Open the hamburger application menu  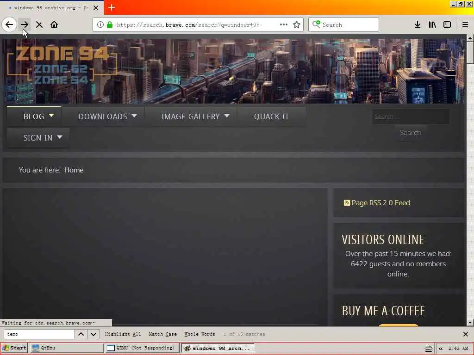pos(465,25)
